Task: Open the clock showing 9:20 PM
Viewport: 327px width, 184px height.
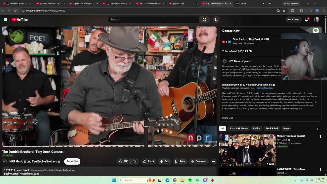Action: (320, 180)
